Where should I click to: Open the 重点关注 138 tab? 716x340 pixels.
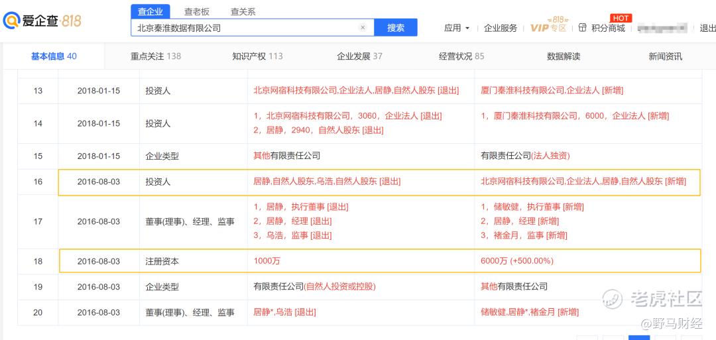156,56
